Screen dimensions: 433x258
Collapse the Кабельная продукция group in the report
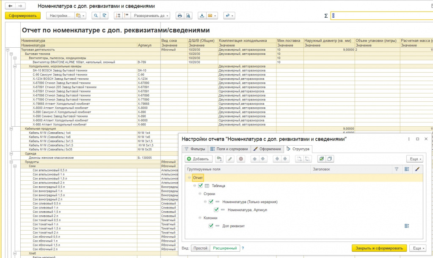pyautogui.click(x=11, y=129)
